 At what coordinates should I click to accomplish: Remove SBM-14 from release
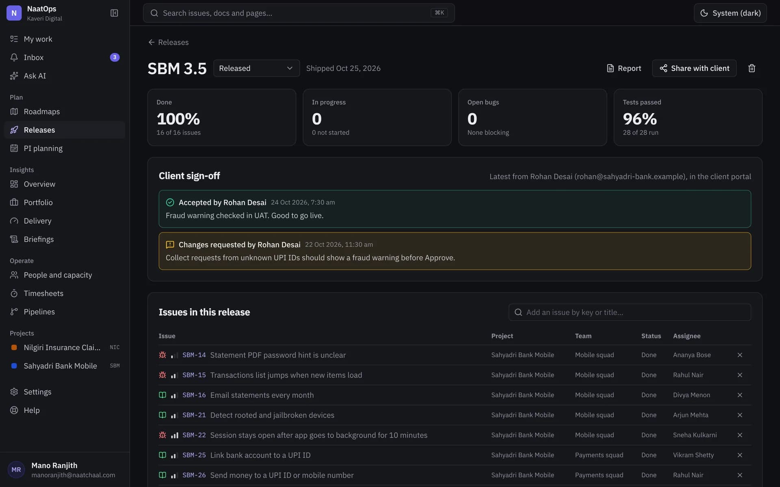740,355
